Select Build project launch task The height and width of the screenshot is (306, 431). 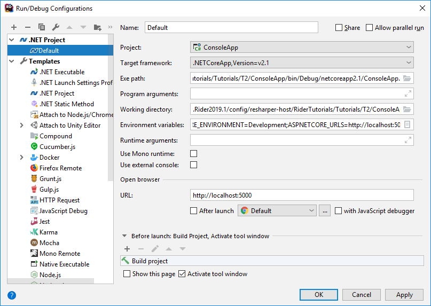(x=272, y=261)
